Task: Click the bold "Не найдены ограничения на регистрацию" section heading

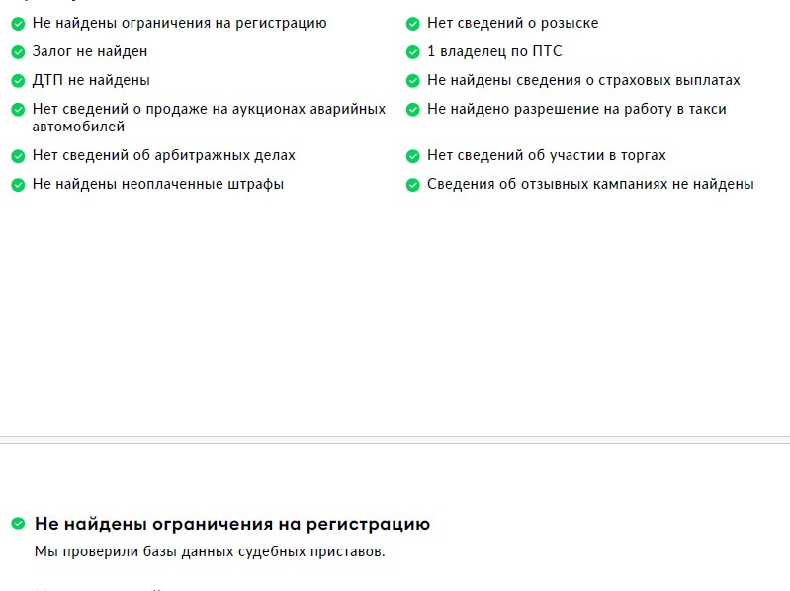Action: pos(232,524)
